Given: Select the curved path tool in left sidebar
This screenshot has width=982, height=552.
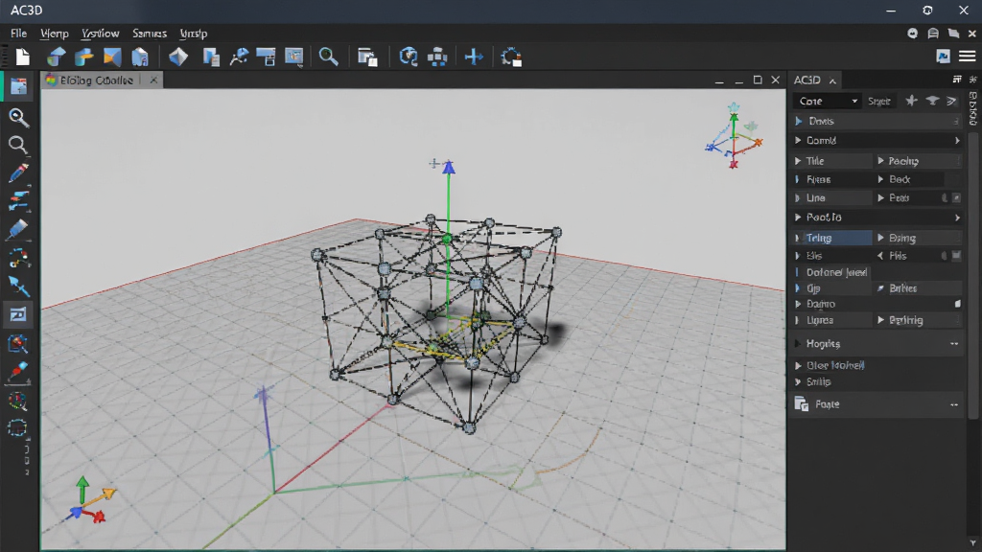Looking at the screenshot, I should pyautogui.click(x=18, y=257).
